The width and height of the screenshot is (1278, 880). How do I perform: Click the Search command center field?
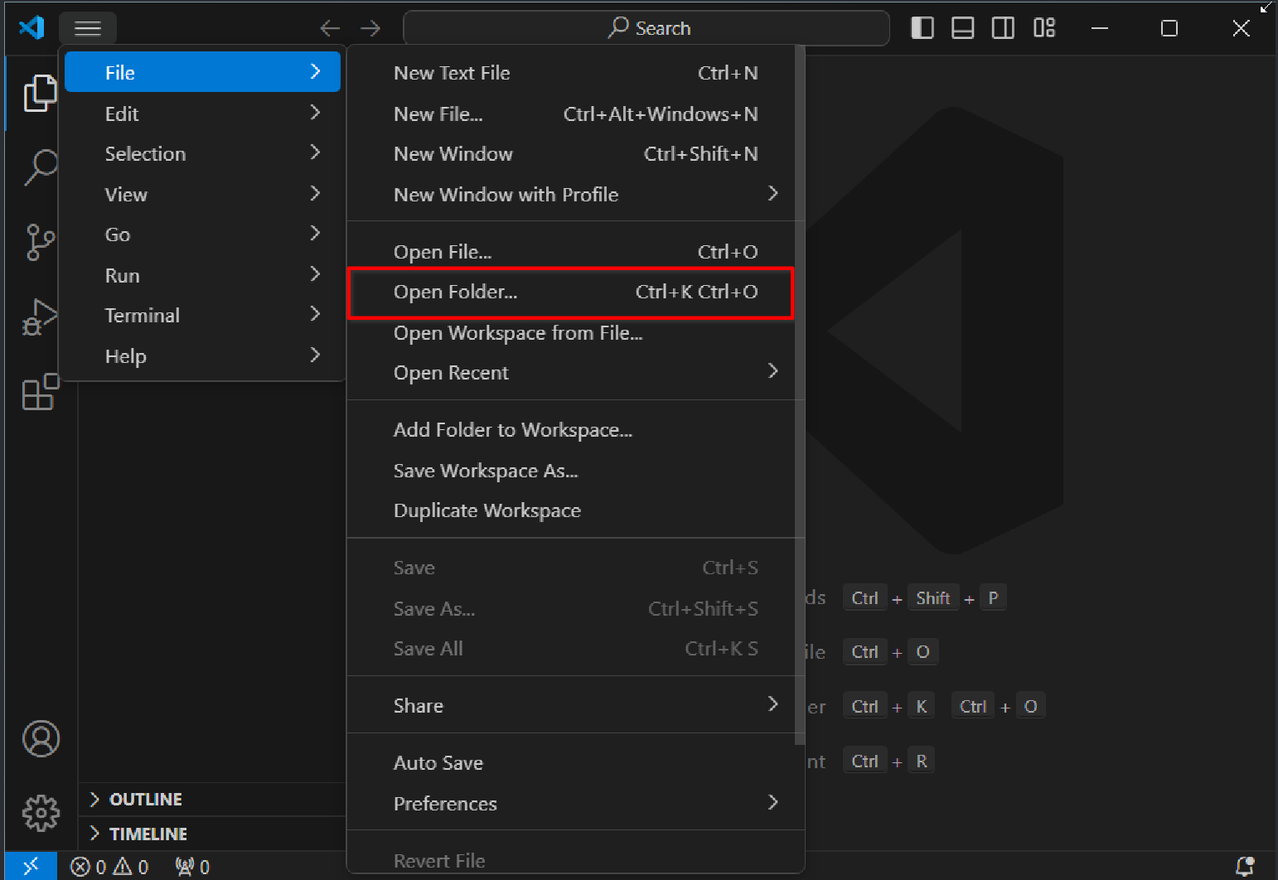[646, 28]
